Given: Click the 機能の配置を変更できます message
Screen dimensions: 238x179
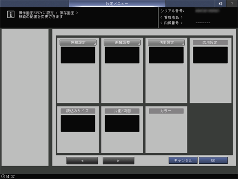Looking at the screenshot, I should pos(41,17).
